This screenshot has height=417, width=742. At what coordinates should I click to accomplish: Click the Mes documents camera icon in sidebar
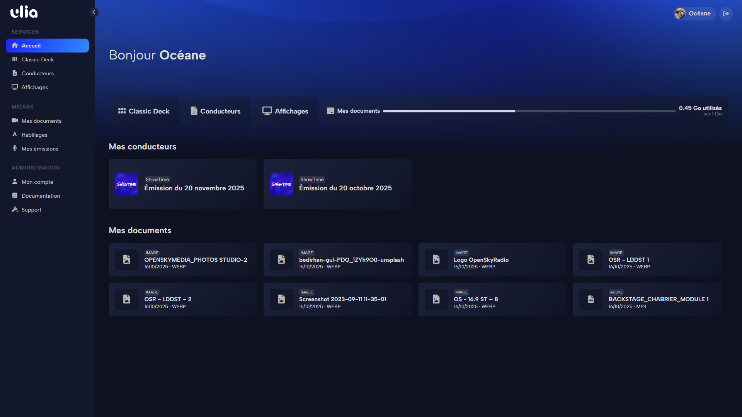[x=15, y=121]
